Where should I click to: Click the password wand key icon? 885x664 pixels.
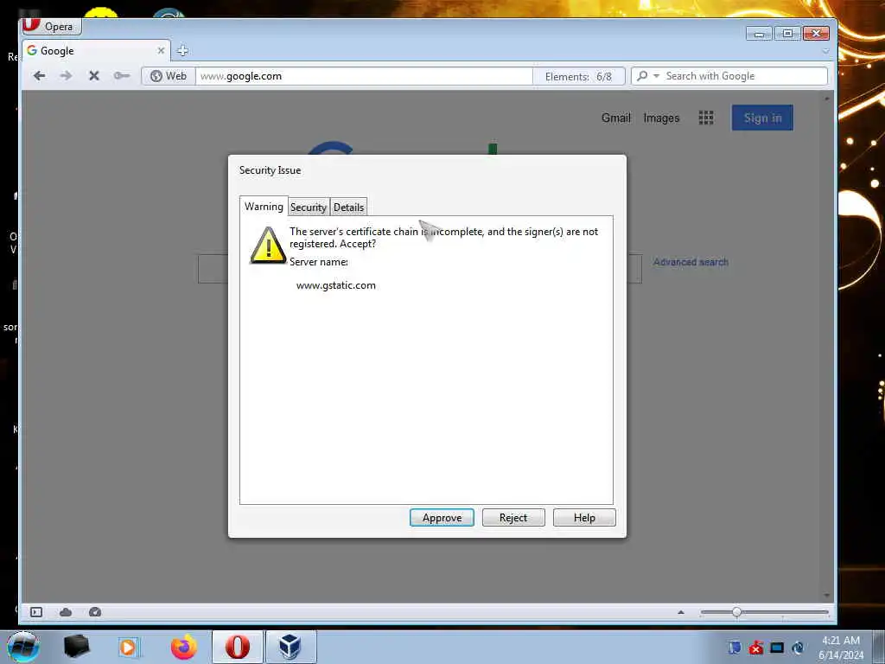pos(121,76)
